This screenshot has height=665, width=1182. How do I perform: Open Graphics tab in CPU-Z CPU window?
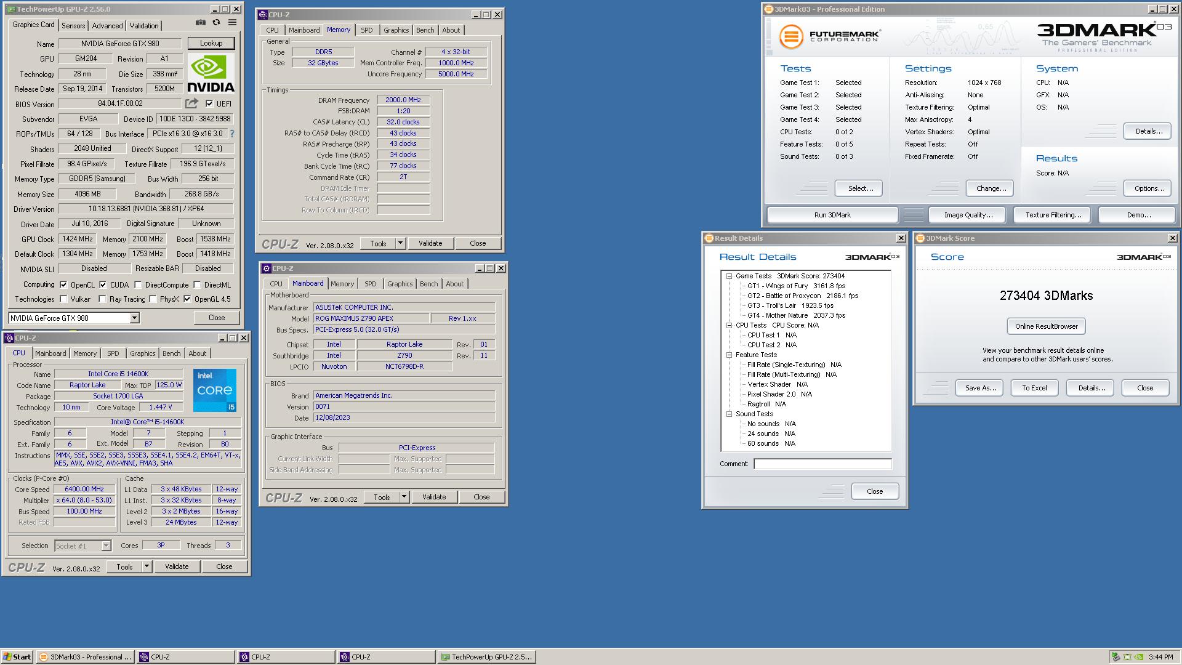[x=143, y=353]
